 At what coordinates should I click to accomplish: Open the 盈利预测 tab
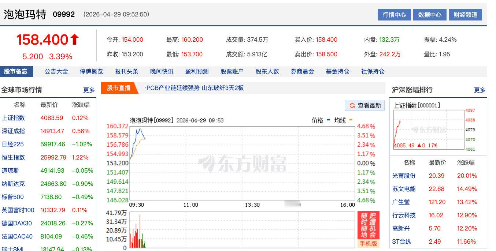197,71
